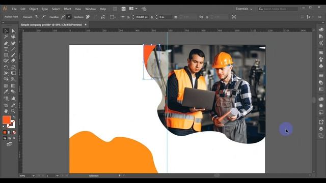This screenshot has width=326, height=183.
Task: Select the Scale tool
Action: (13, 67)
